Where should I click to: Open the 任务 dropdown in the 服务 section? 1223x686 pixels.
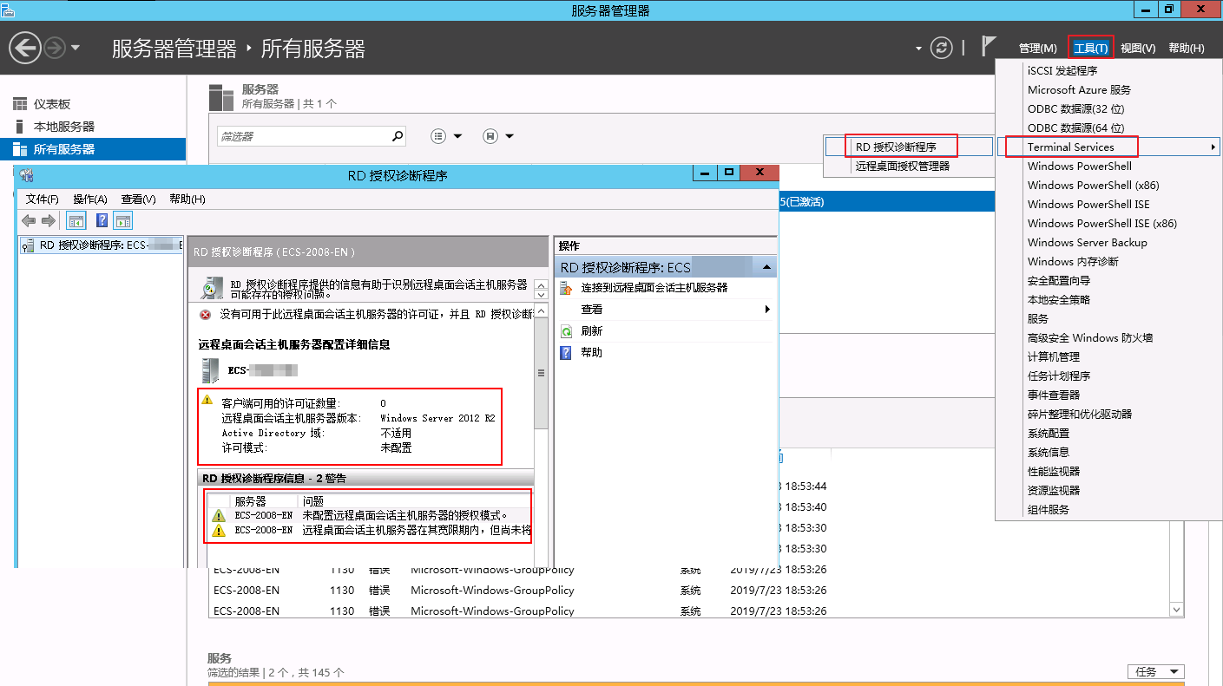pyautogui.click(x=1155, y=671)
